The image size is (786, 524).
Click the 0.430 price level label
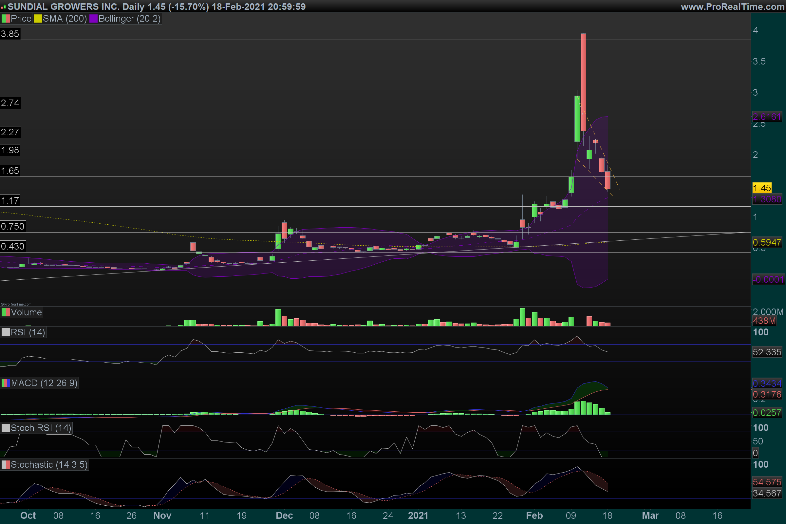[x=13, y=247]
